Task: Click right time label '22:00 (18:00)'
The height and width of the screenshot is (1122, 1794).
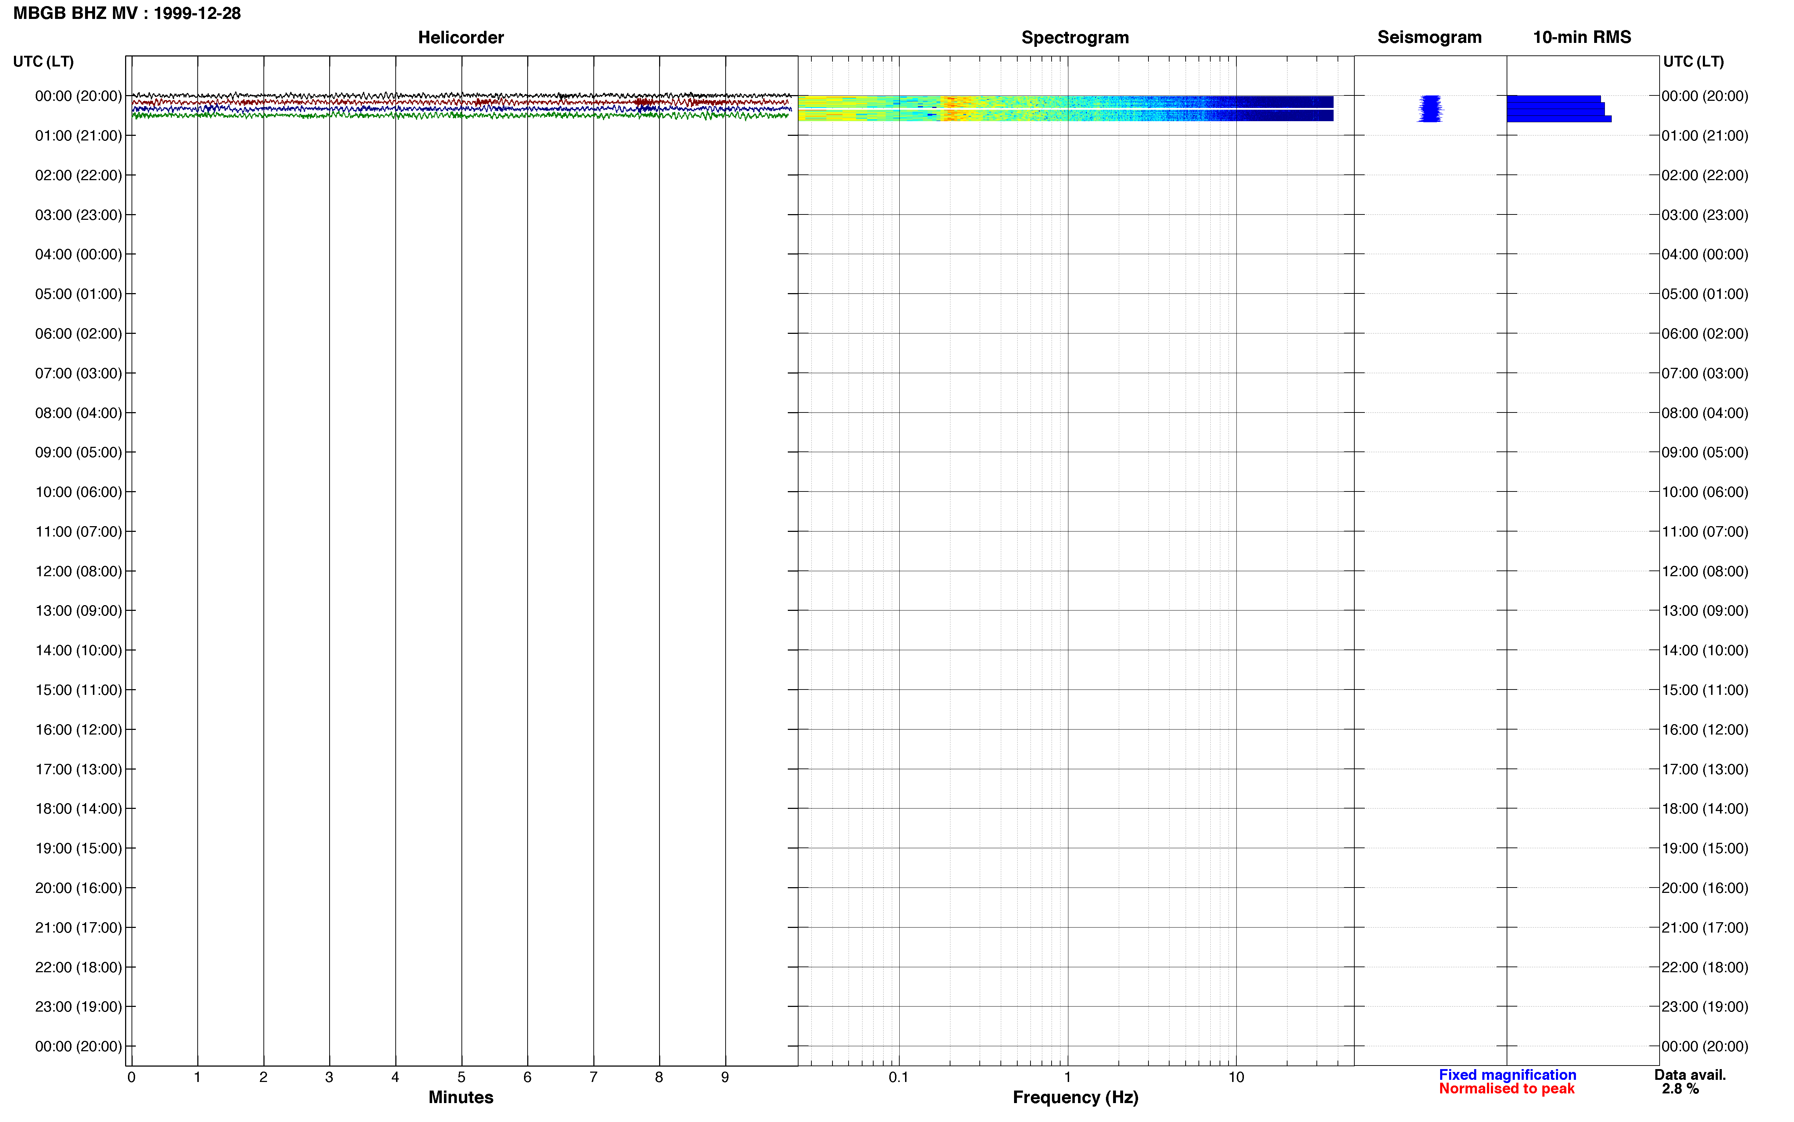Action: point(1705,968)
